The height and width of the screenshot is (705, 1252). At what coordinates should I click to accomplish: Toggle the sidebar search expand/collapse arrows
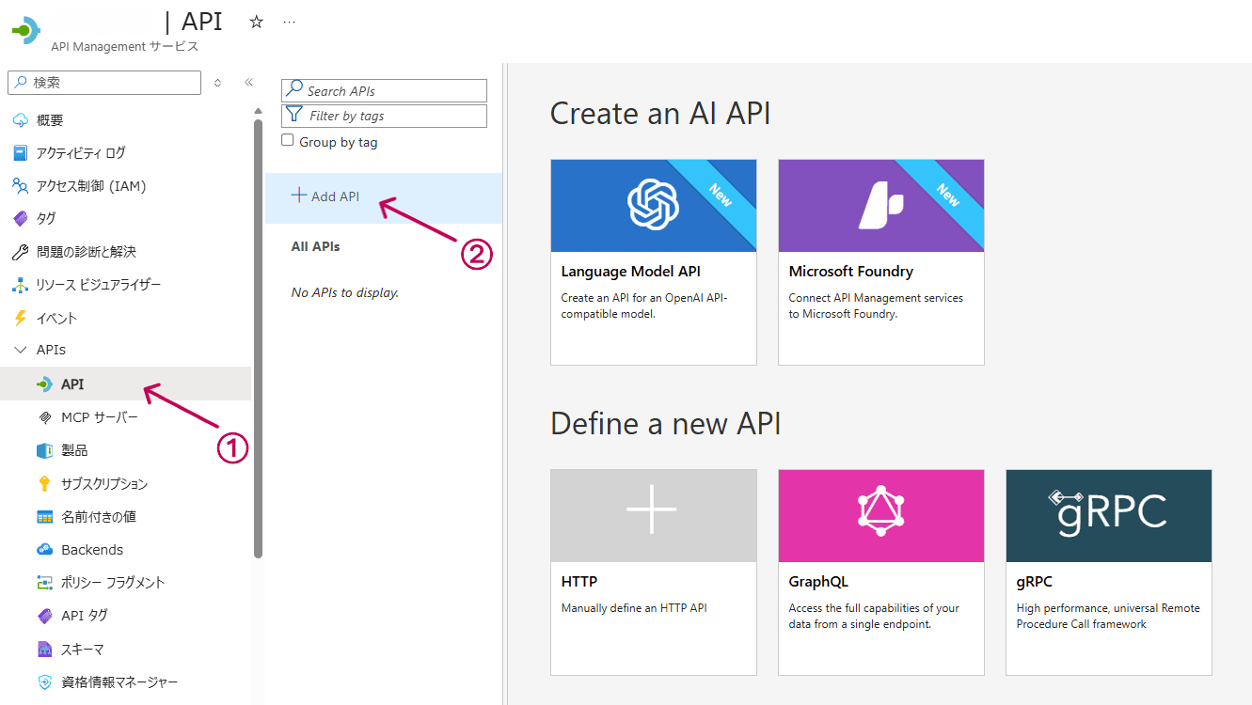[x=217, y=83]
